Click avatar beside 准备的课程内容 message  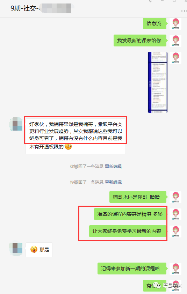pos(175,214)
